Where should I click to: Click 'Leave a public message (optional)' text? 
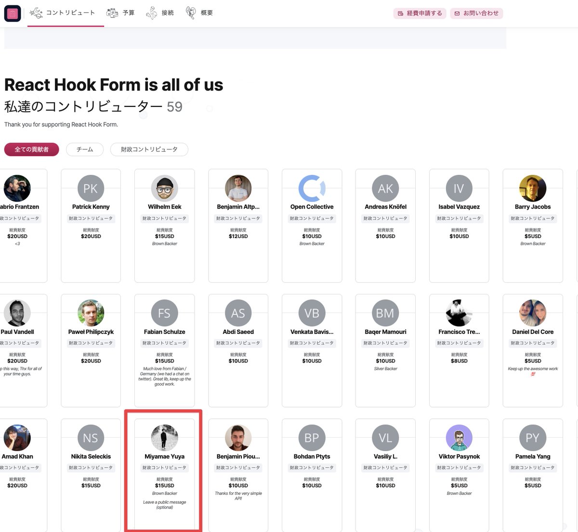tap(164, 505)
